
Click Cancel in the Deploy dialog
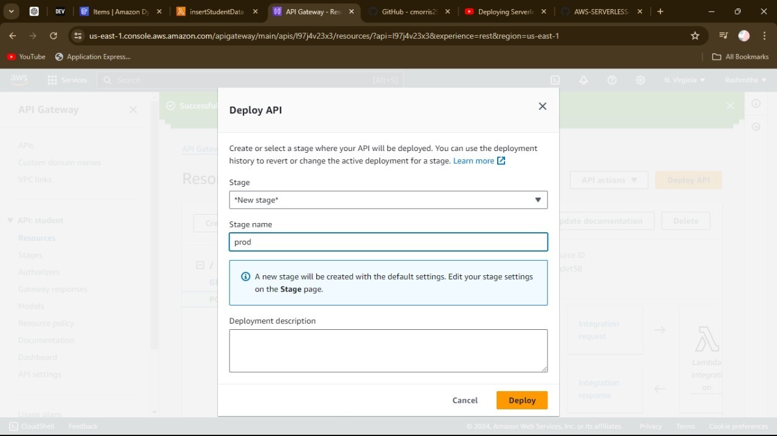[x=465, y=400]
